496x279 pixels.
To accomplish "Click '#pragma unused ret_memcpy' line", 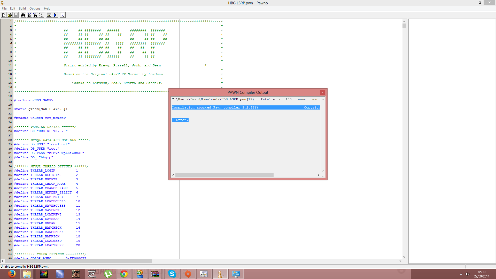I will (x=40, y=118).
